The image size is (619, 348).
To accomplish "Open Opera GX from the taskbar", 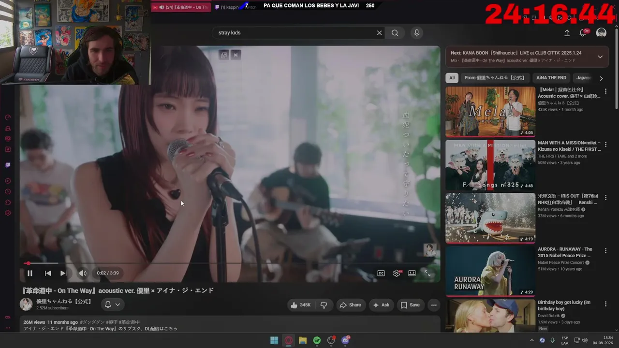I will coord(289,340).
